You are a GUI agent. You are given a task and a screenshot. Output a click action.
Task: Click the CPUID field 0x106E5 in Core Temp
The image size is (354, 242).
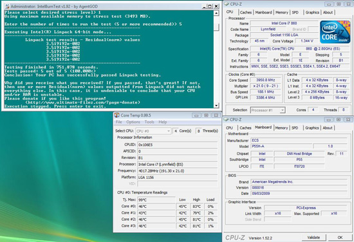[178, 145]
